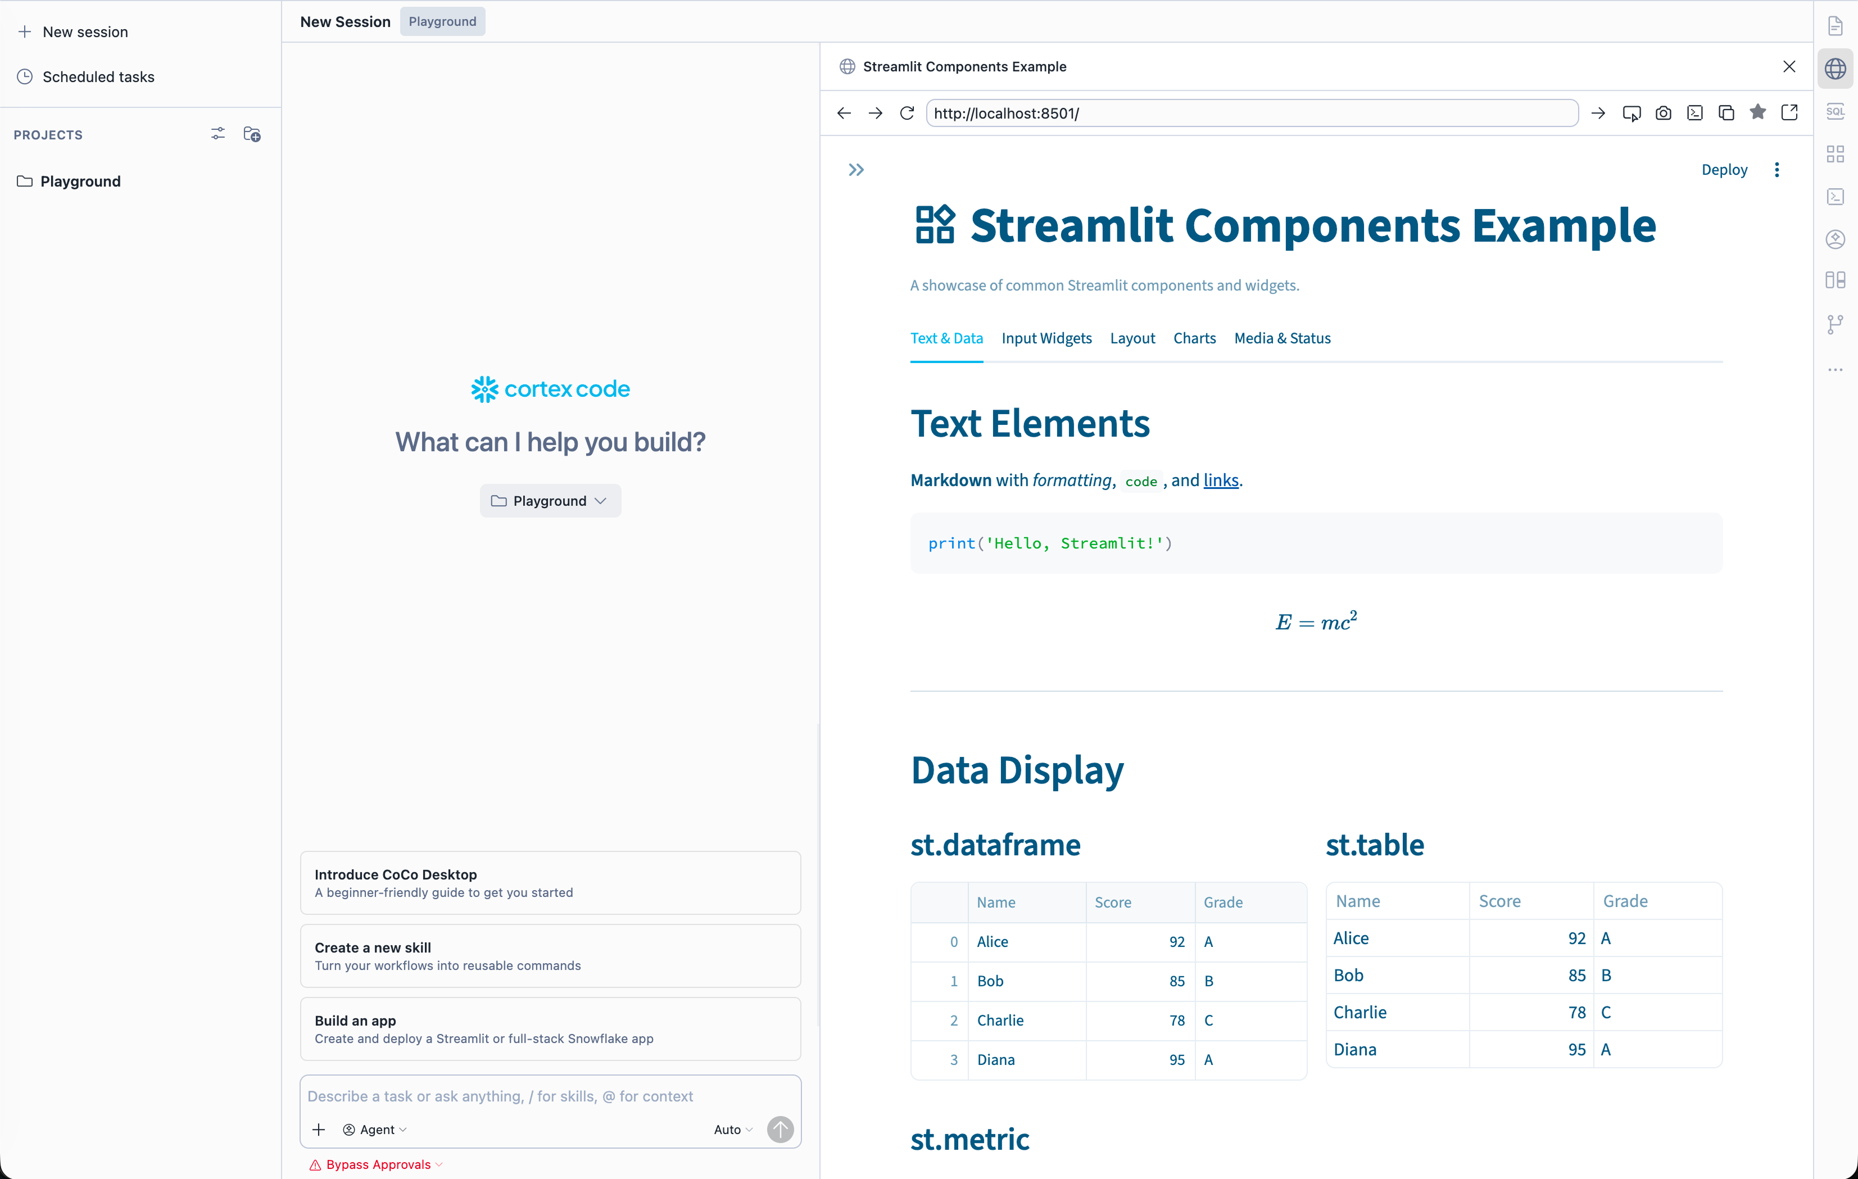Bookmark the page with star icon
The height and width of the screenshot is (1179, 1858).
(1758, 112)
